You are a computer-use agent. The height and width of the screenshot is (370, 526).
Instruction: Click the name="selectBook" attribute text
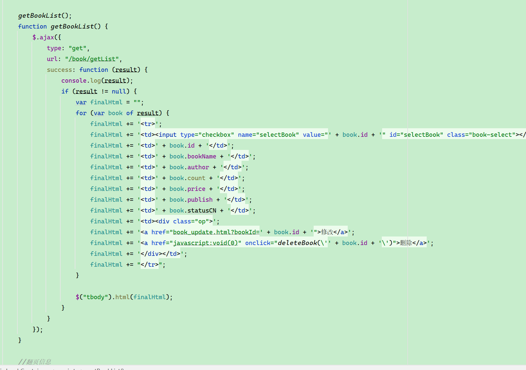(x=268, y=134)
